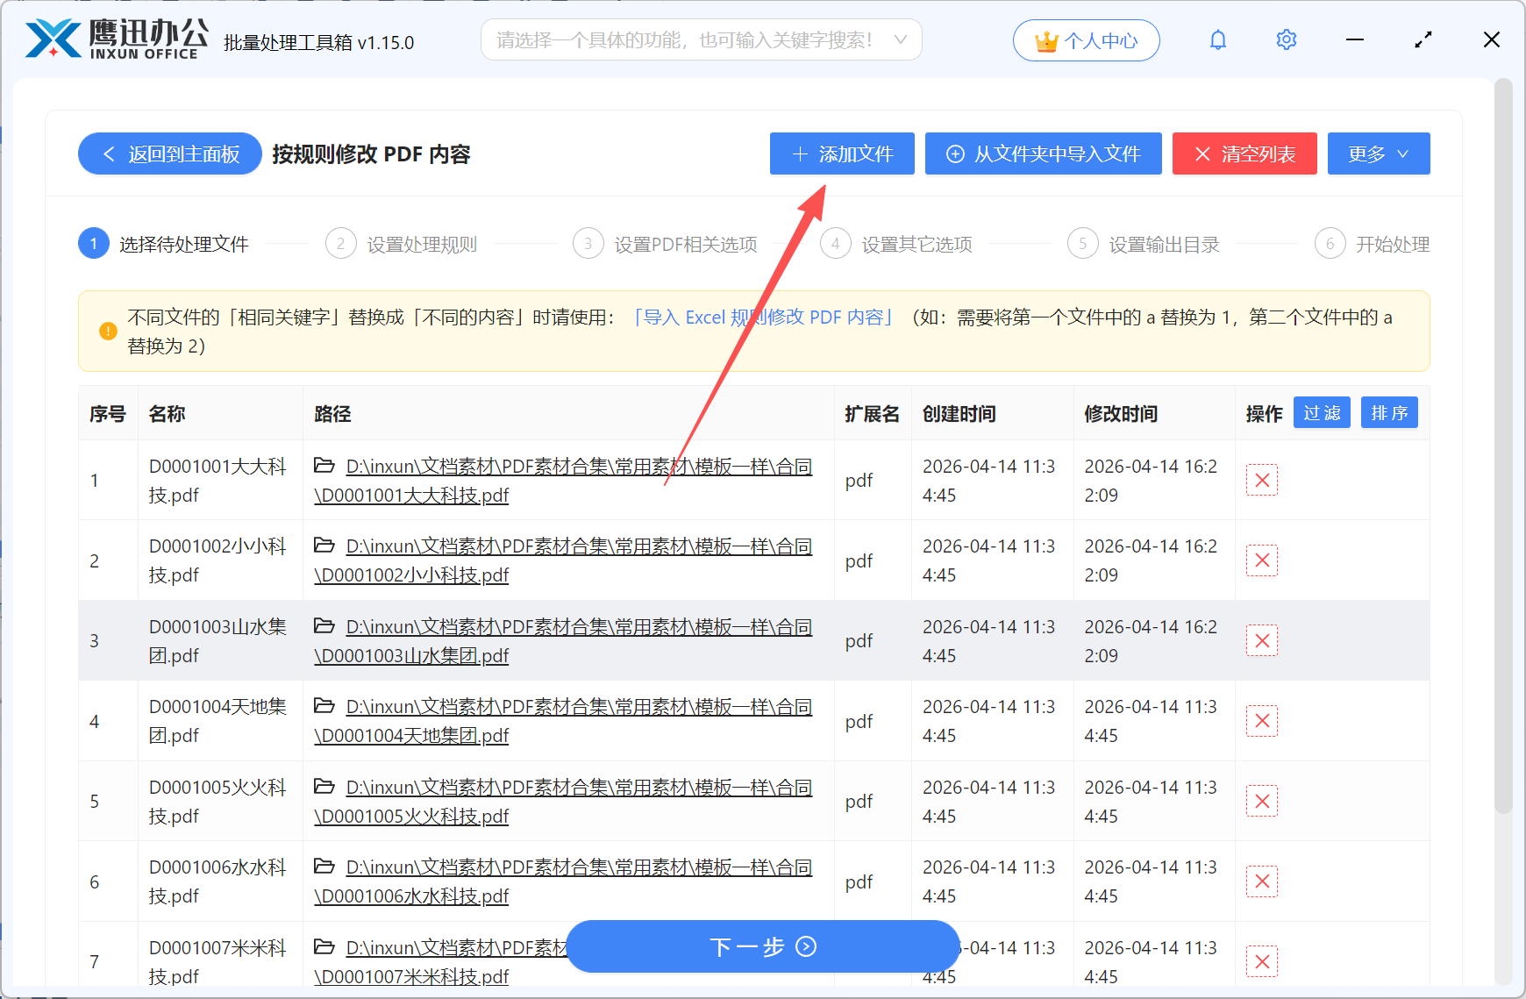
Task: Open the settings gear
Action: coord(1286,39)
